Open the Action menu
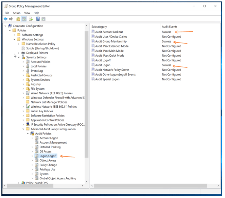 point(16,13)
